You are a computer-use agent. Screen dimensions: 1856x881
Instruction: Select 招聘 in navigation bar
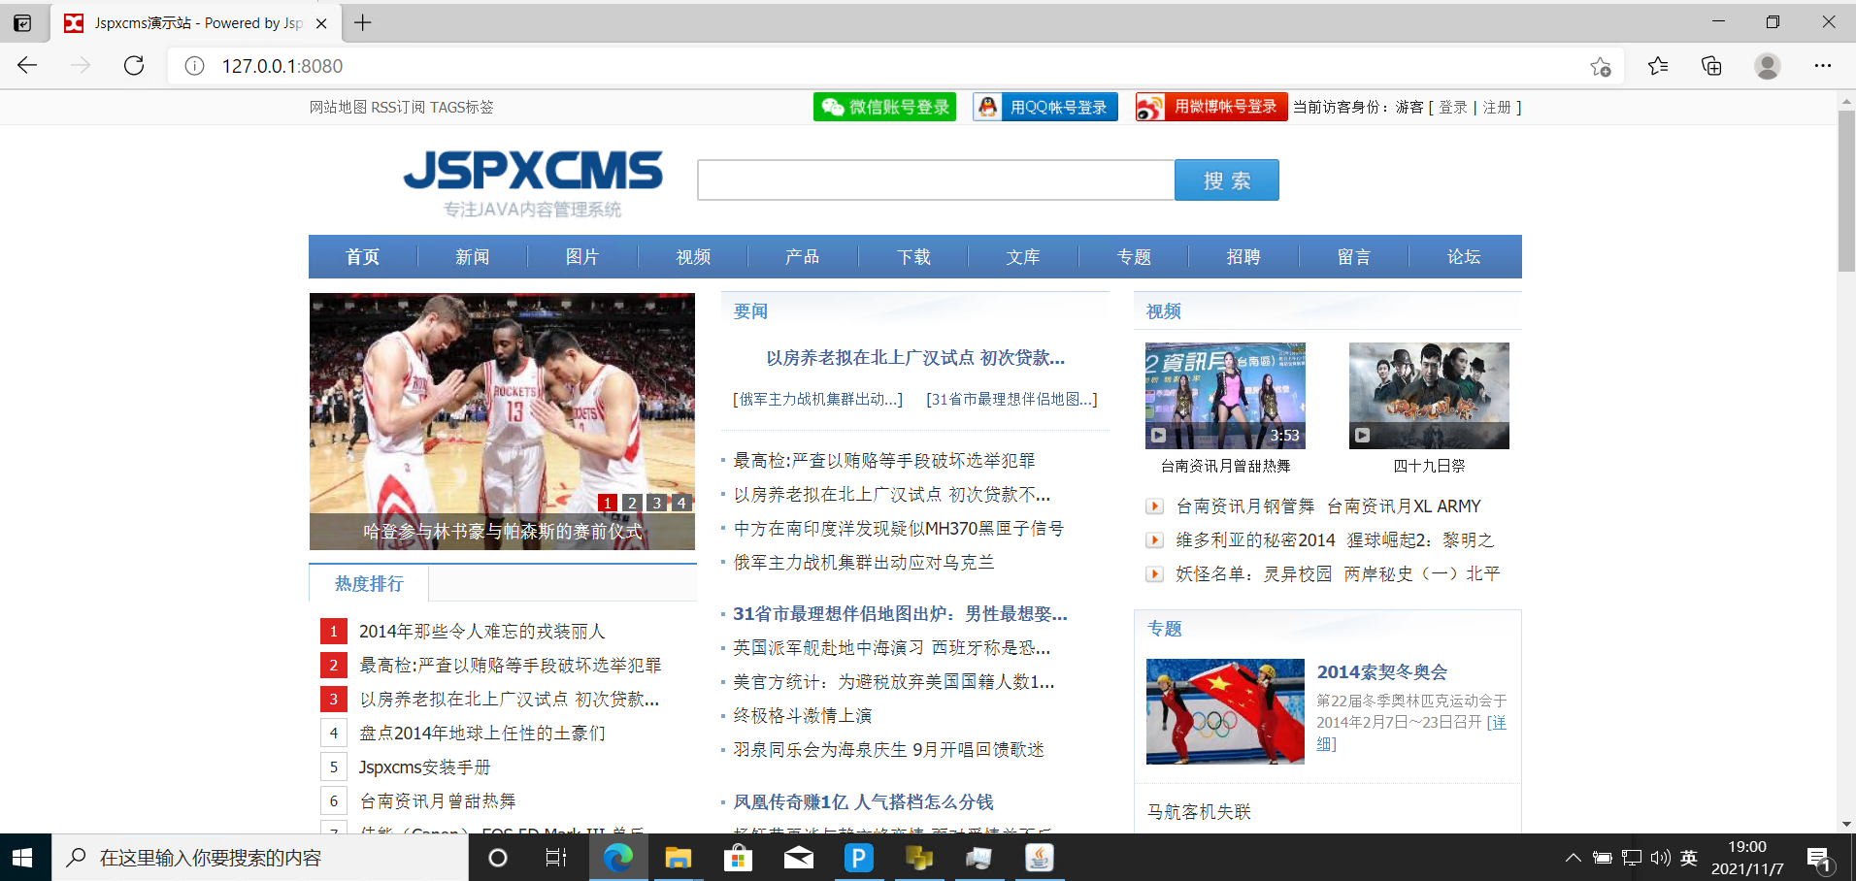tap(1243, 256)
